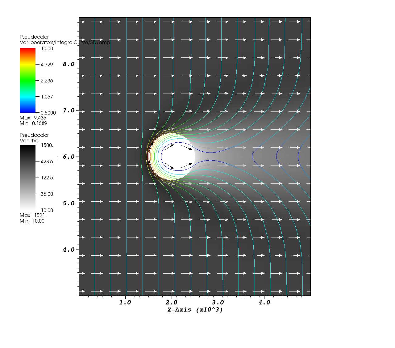Click the 6.0 label on the vertical axis
The image size is (395, 348).
pyautogui.click(x=69, y=157)
